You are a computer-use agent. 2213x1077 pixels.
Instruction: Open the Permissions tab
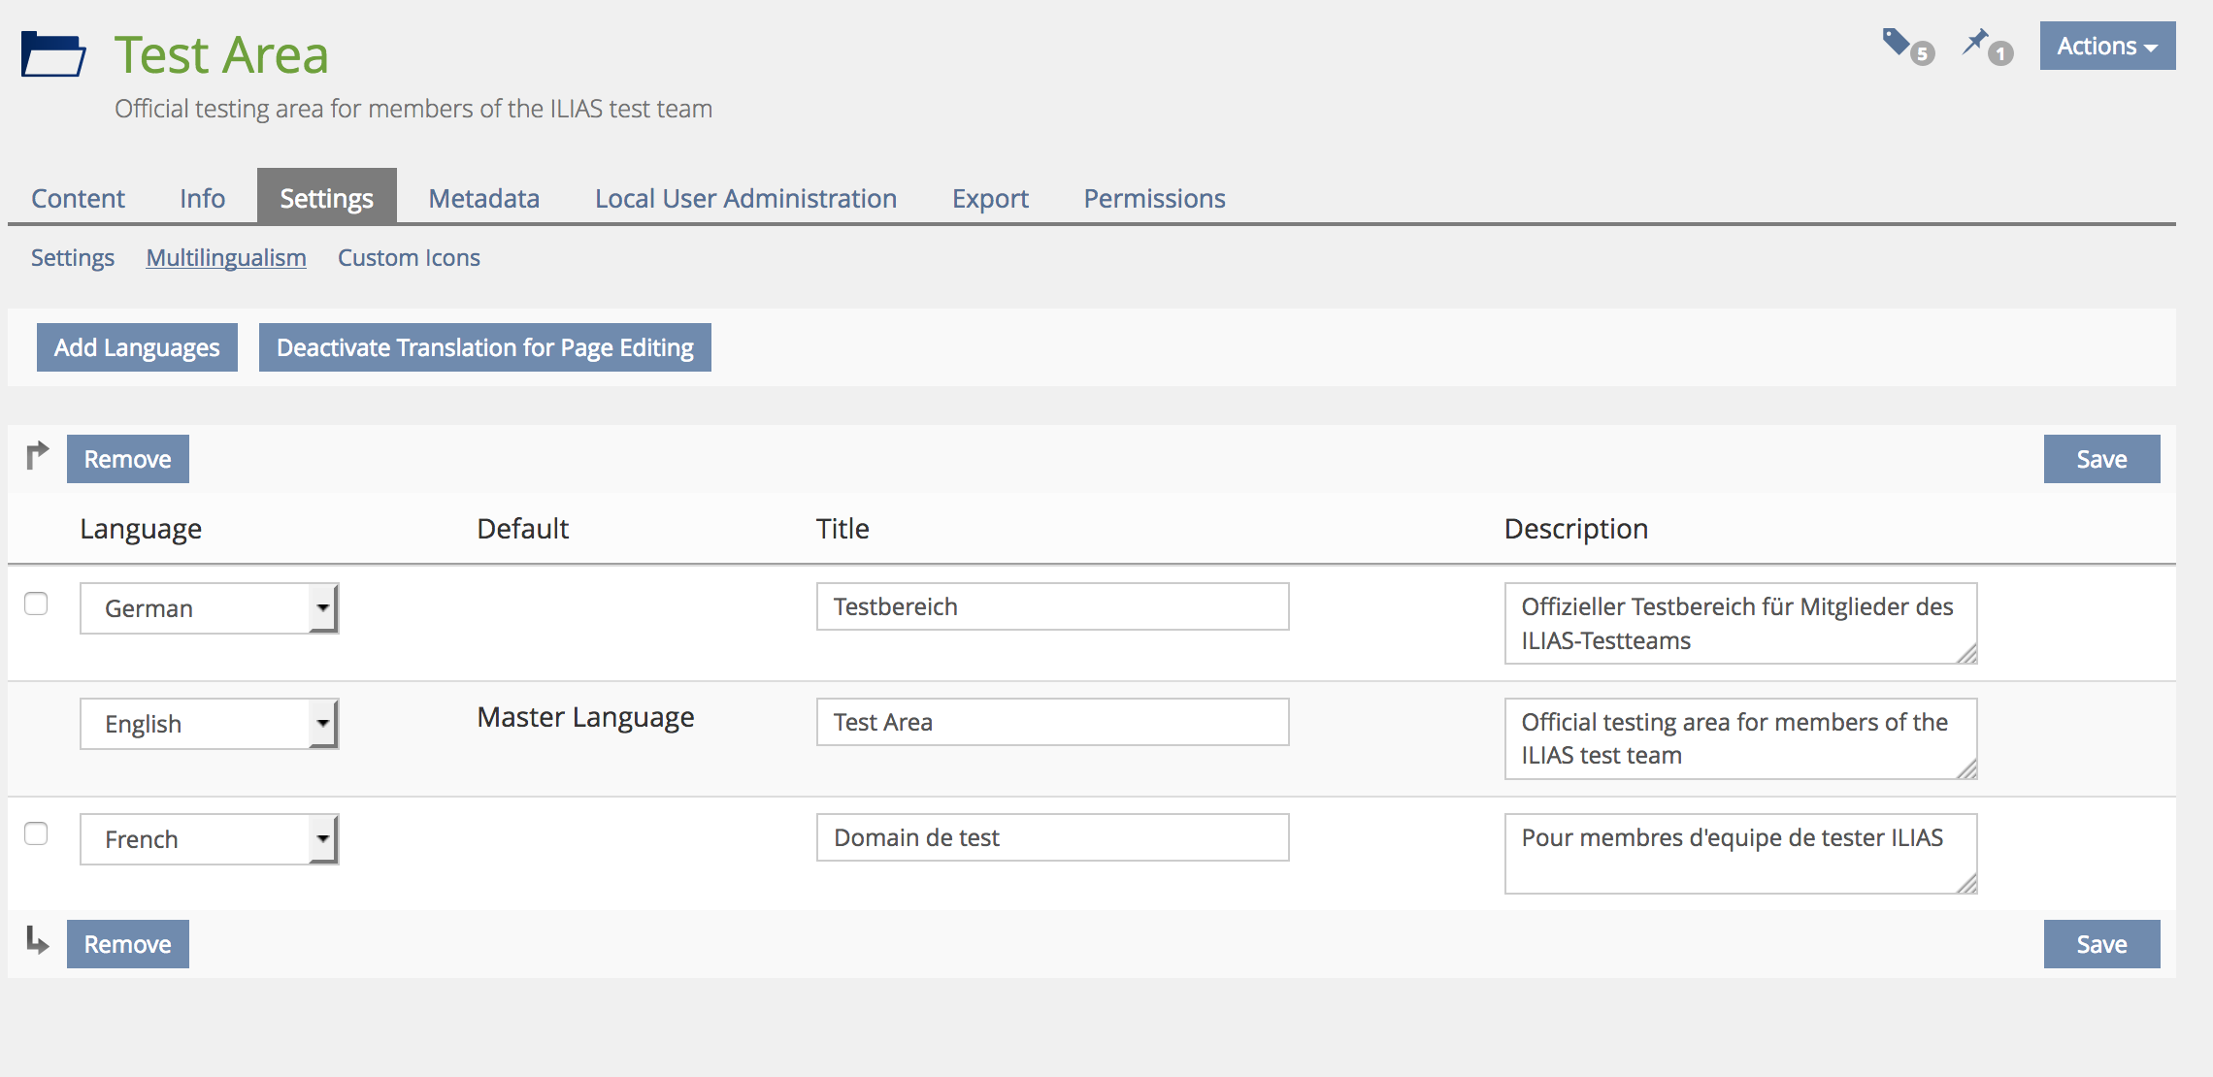[x=1154, y=198]
